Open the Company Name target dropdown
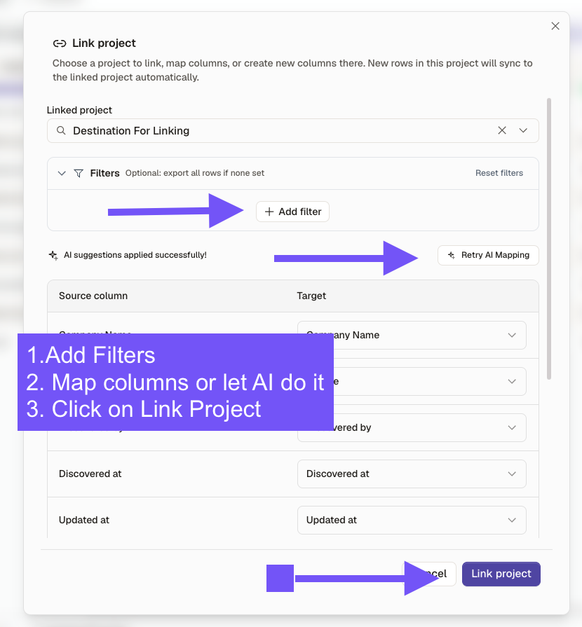 click(412, 335)
